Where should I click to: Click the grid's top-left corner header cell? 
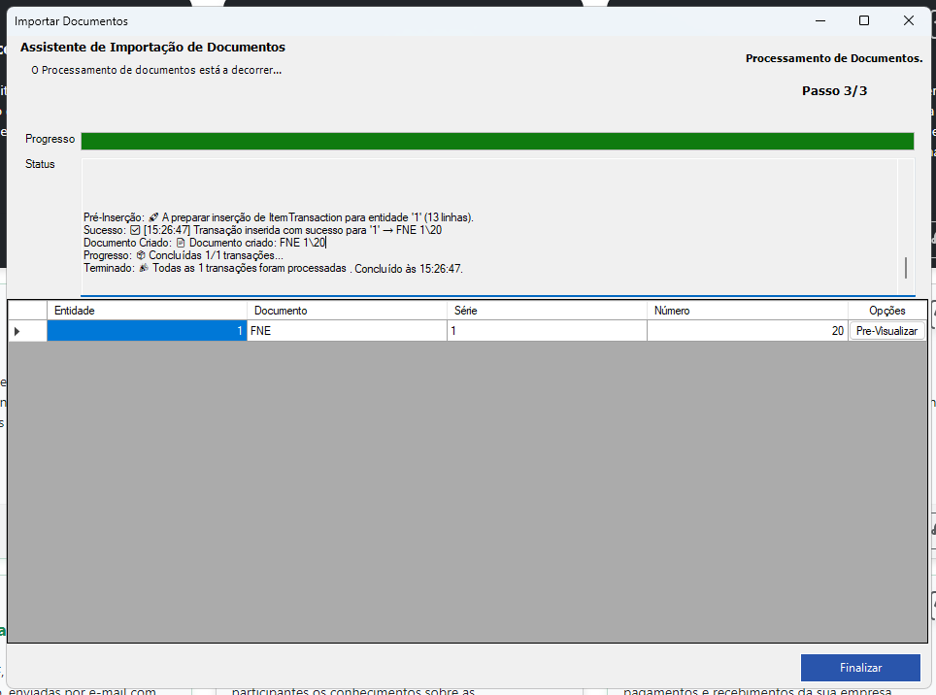28,311
